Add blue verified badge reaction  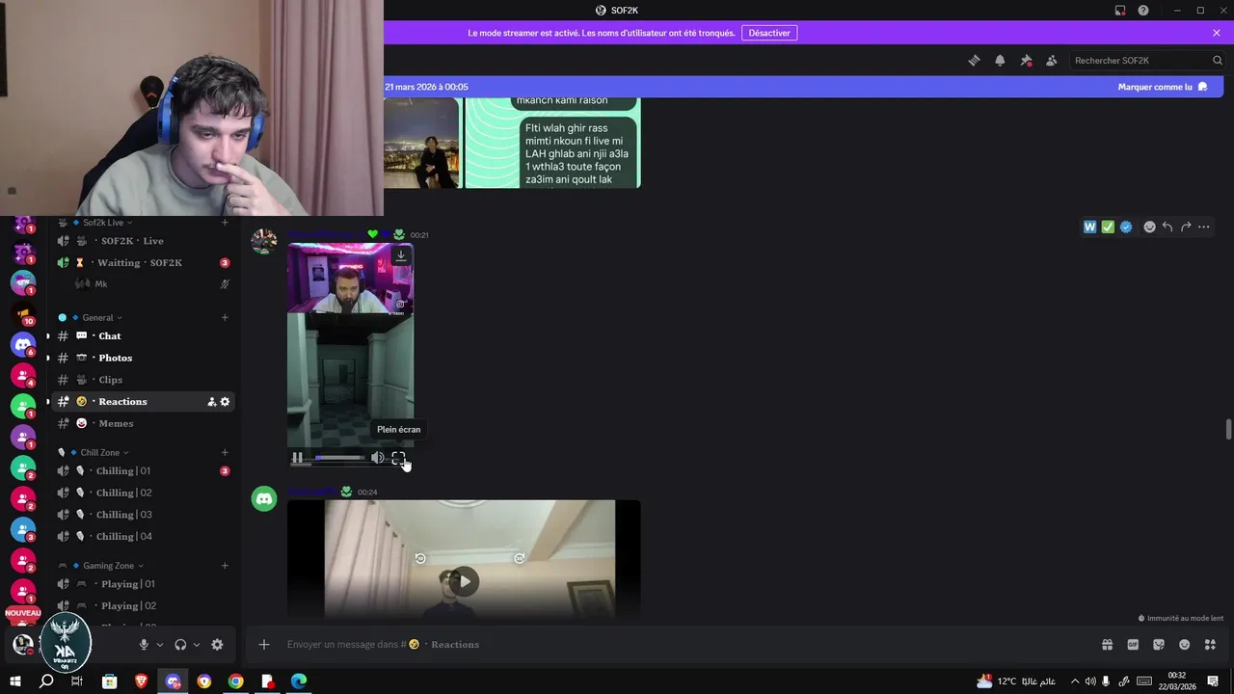(x=1125, y=227)
